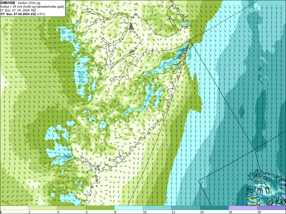286x214 pixels.
Task: Click the 2–4 m/s light green legend swatch
Action: [43, 208]
